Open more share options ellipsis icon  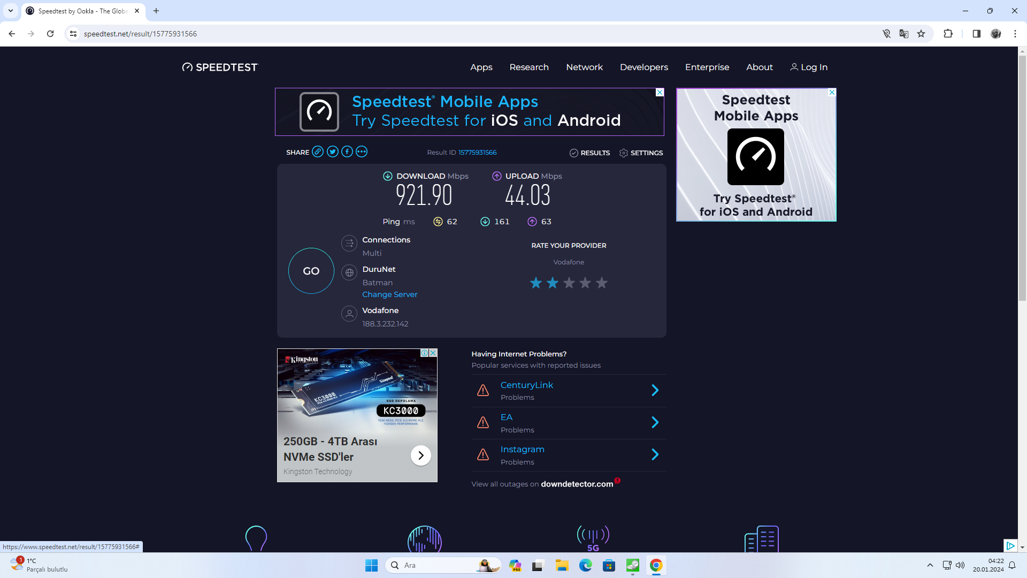tap(362, 152)
